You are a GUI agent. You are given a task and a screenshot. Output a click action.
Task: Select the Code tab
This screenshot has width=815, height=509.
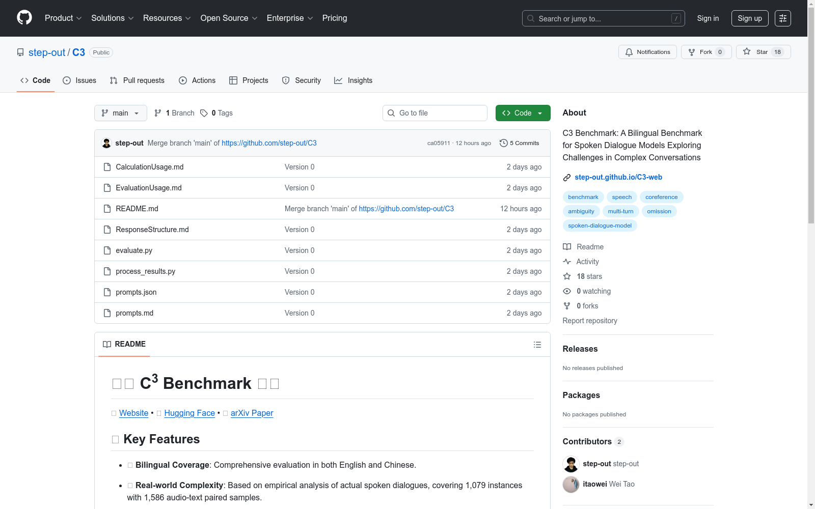tap(36, 80)
